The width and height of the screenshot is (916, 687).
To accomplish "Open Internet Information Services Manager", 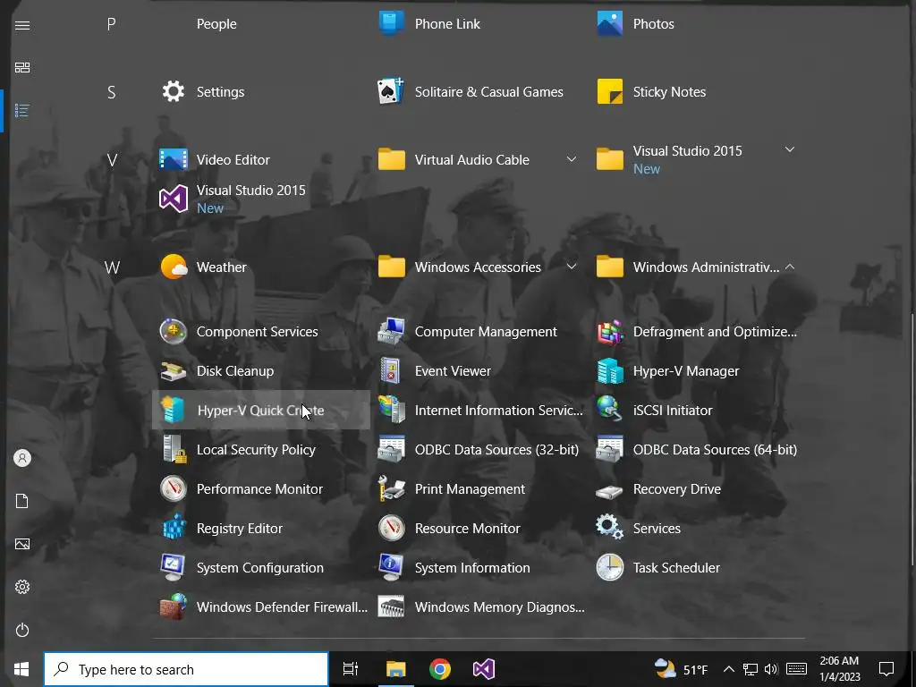I will [479, 410].
